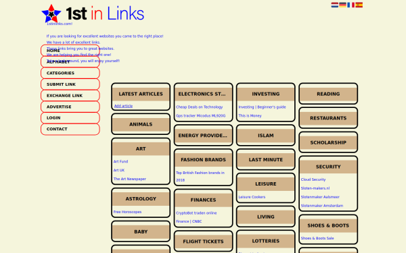406x253 pixels.
Task: Visit the Slotenmaker Aalsmeer link
Action: (320, 197)
